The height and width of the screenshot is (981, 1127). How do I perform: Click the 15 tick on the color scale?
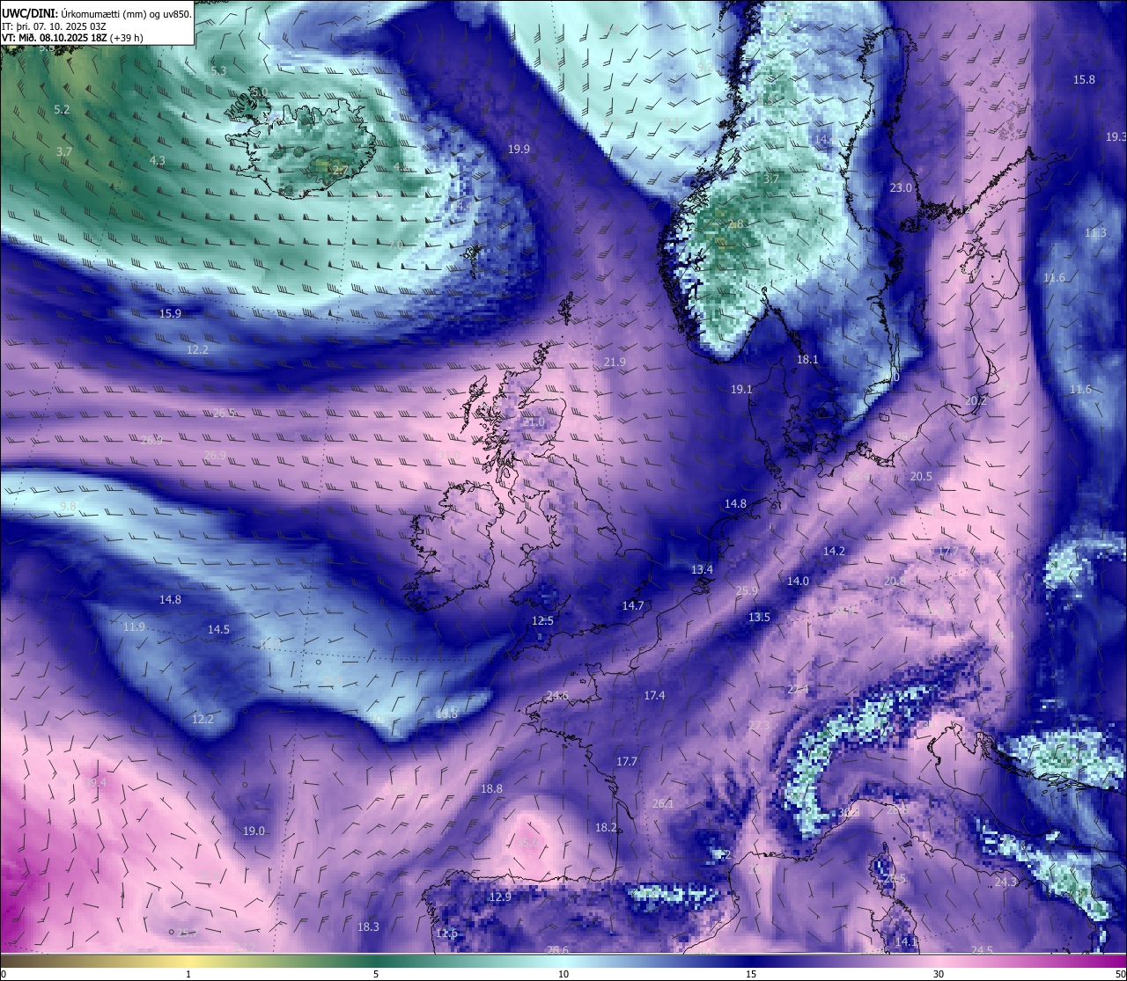click(751, 974)
